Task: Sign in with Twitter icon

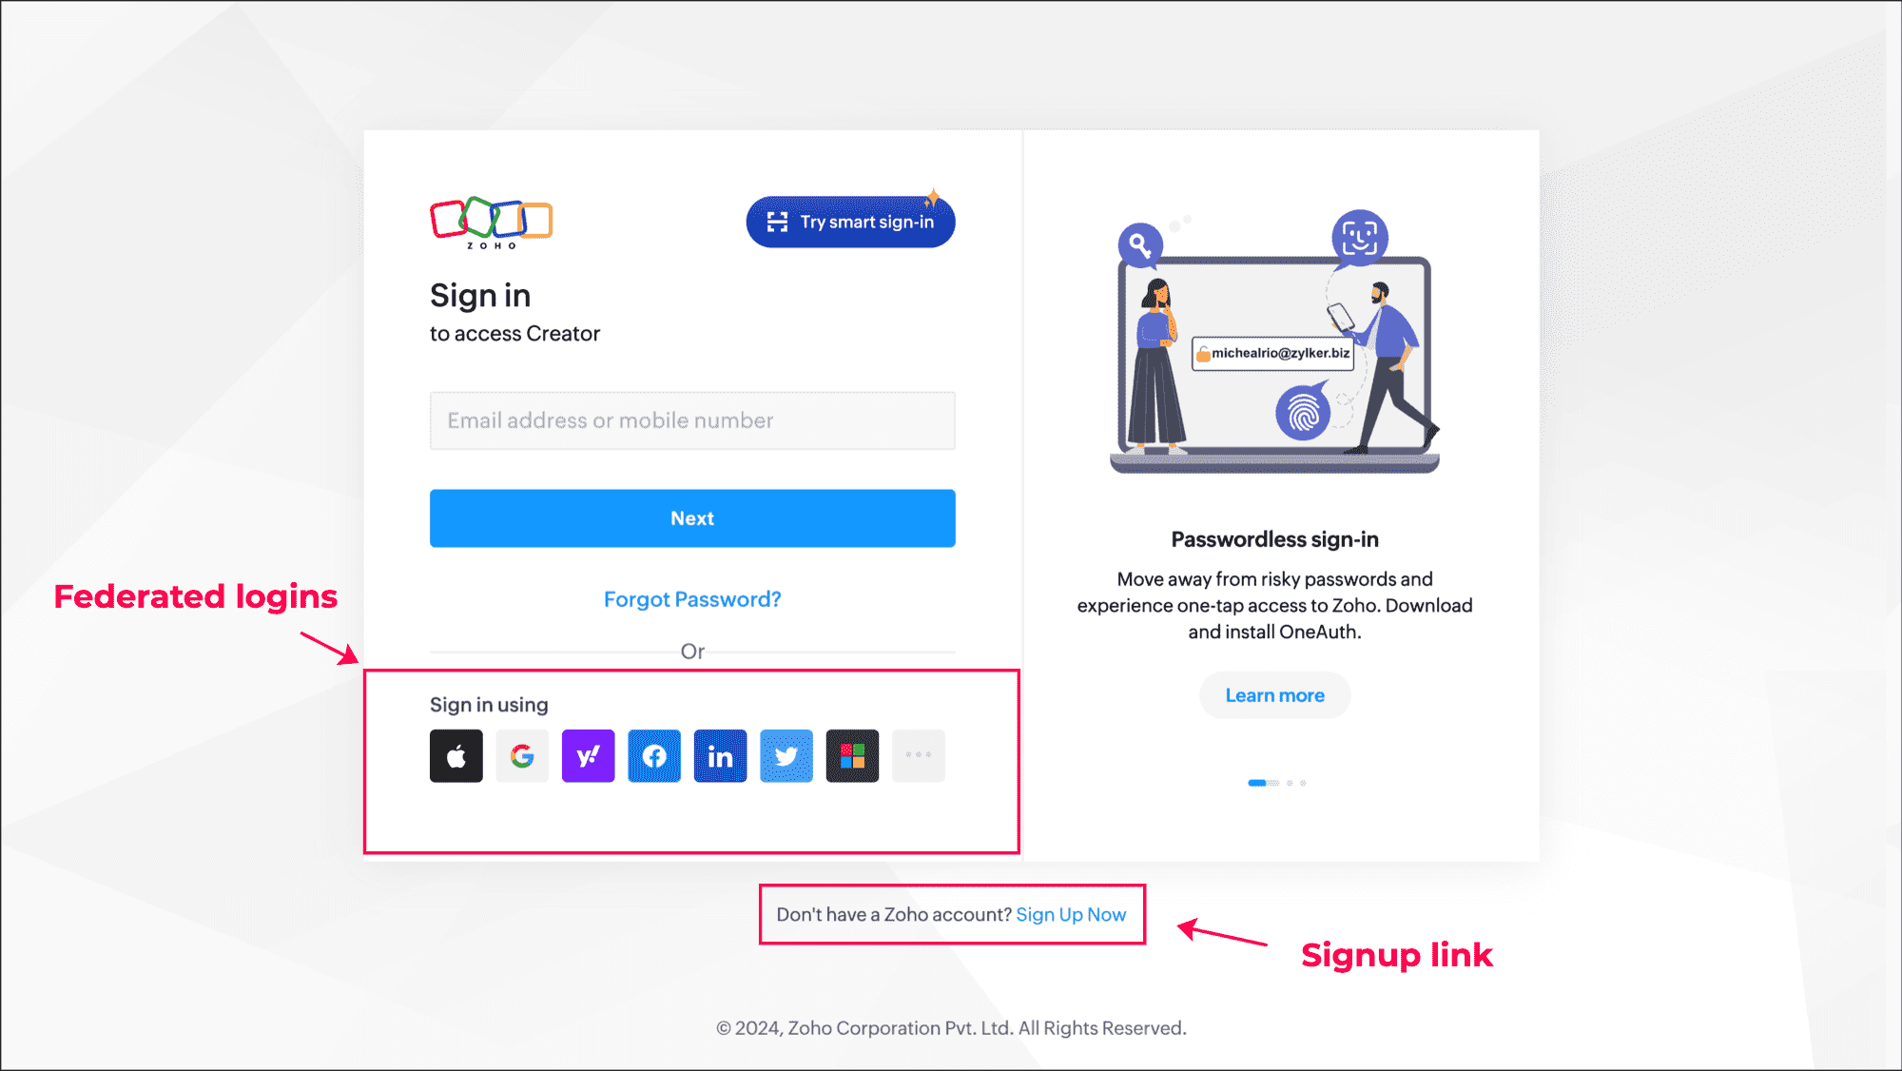Action: click(786, 756)
